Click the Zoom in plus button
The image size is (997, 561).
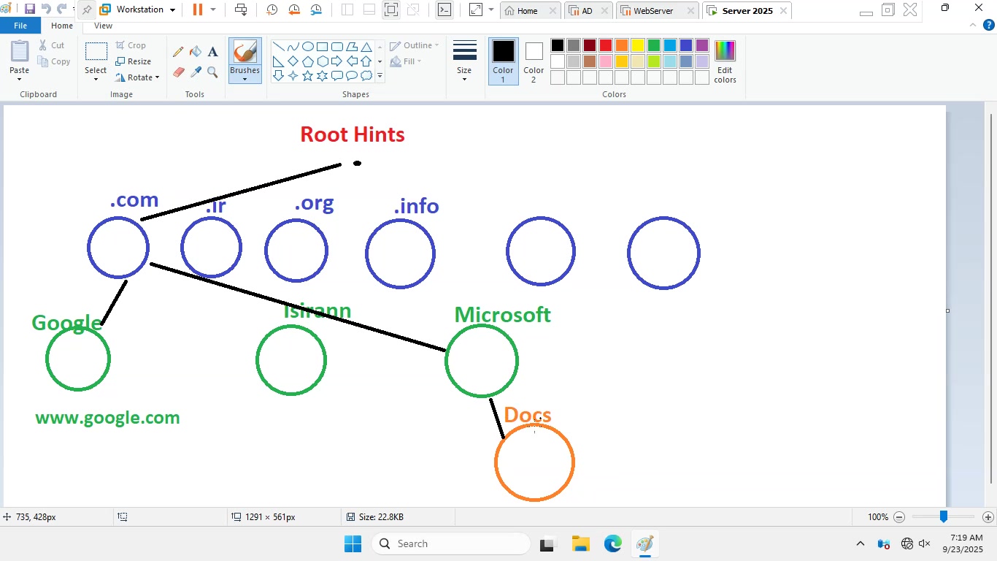(988, 517)
